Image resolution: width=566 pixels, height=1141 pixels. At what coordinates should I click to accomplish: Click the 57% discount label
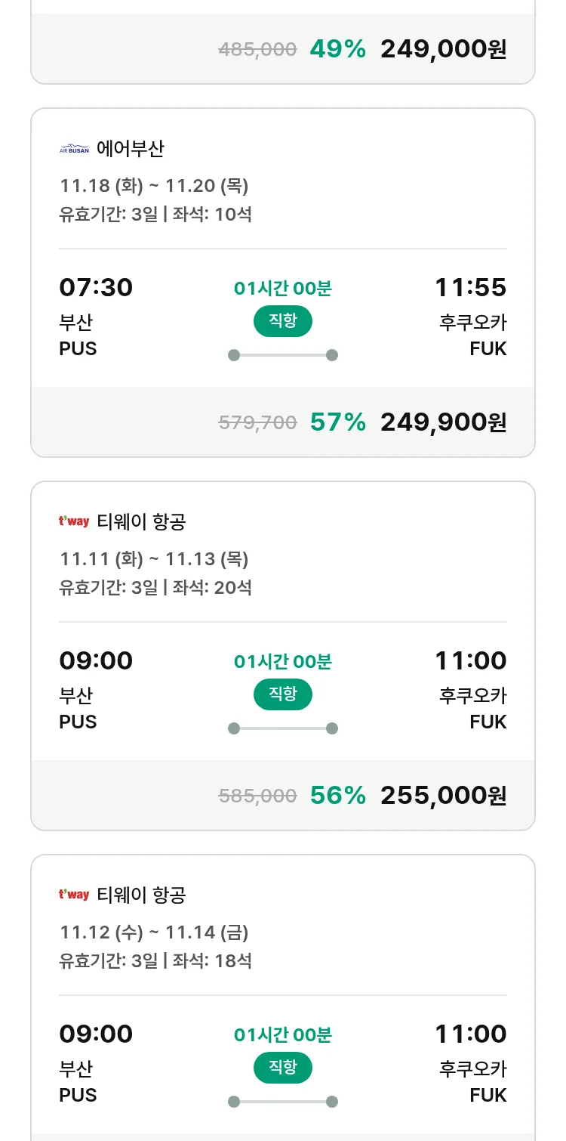pos(337,422)
